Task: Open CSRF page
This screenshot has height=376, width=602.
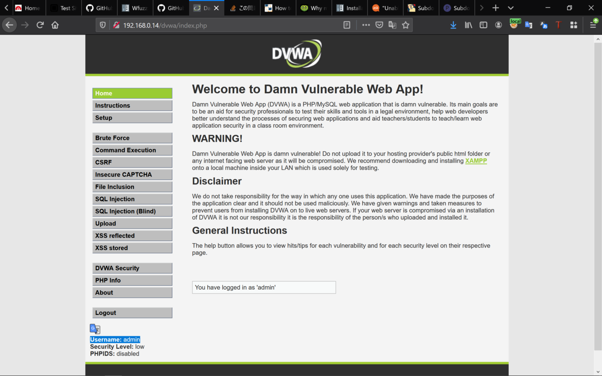Action: (x=132, y=162)
